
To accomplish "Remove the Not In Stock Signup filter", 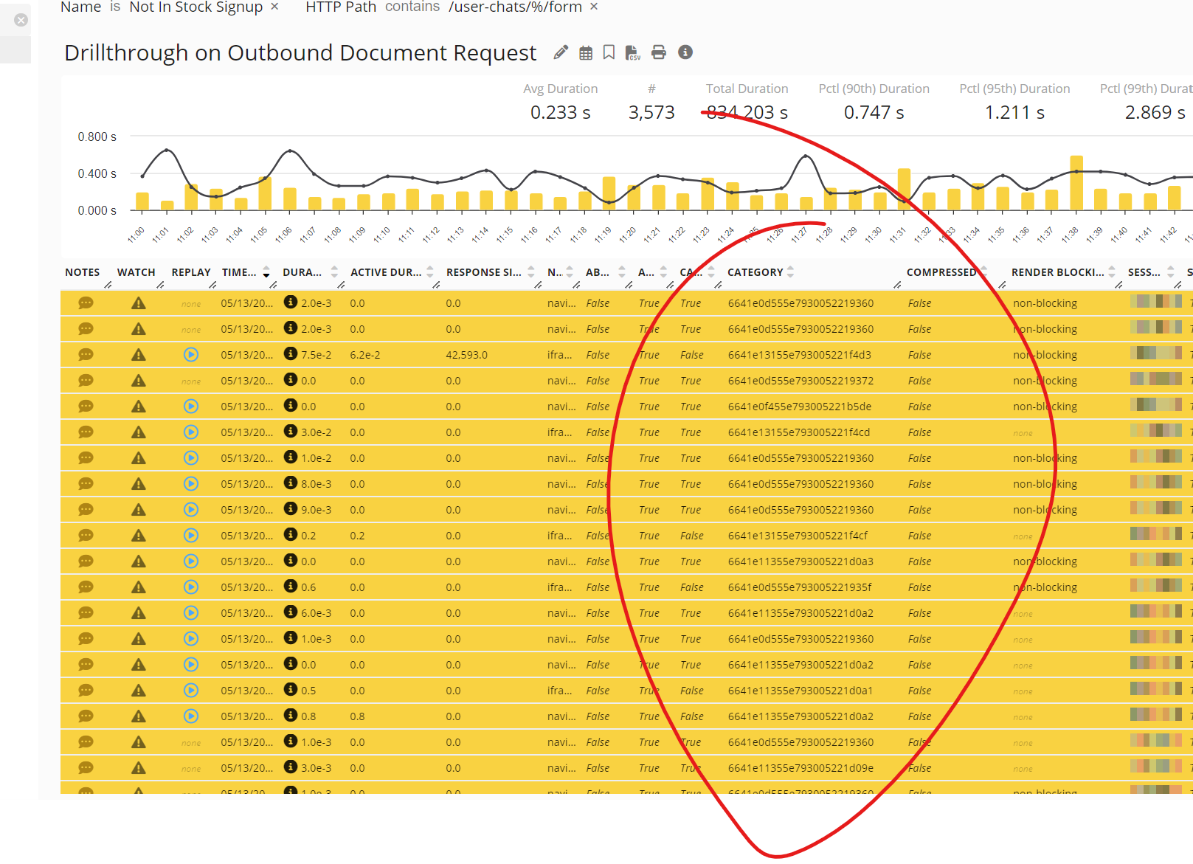I will (x=274, y=7).
